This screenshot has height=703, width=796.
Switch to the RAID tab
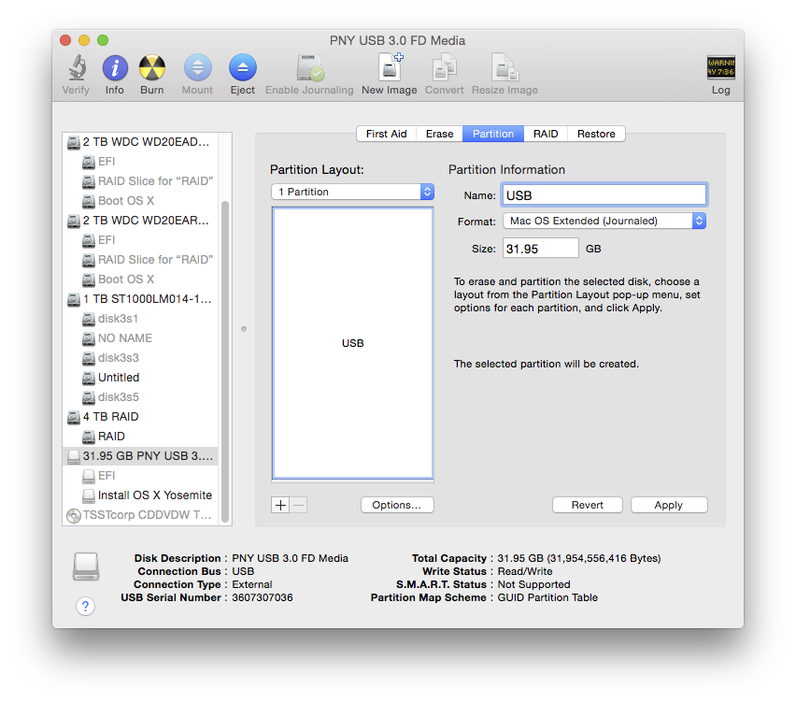click(546, 134)
